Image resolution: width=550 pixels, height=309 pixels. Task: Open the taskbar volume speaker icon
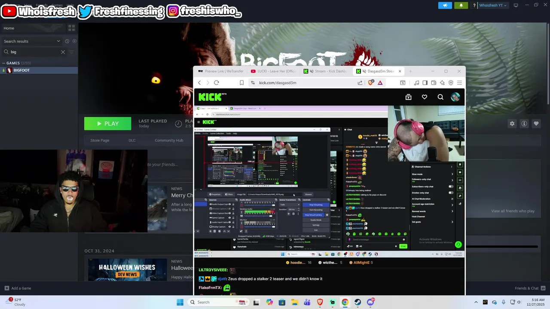tap(519, 302)
